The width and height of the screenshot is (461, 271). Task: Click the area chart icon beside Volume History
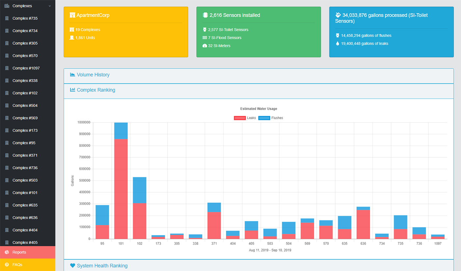(x=72, y=75)
